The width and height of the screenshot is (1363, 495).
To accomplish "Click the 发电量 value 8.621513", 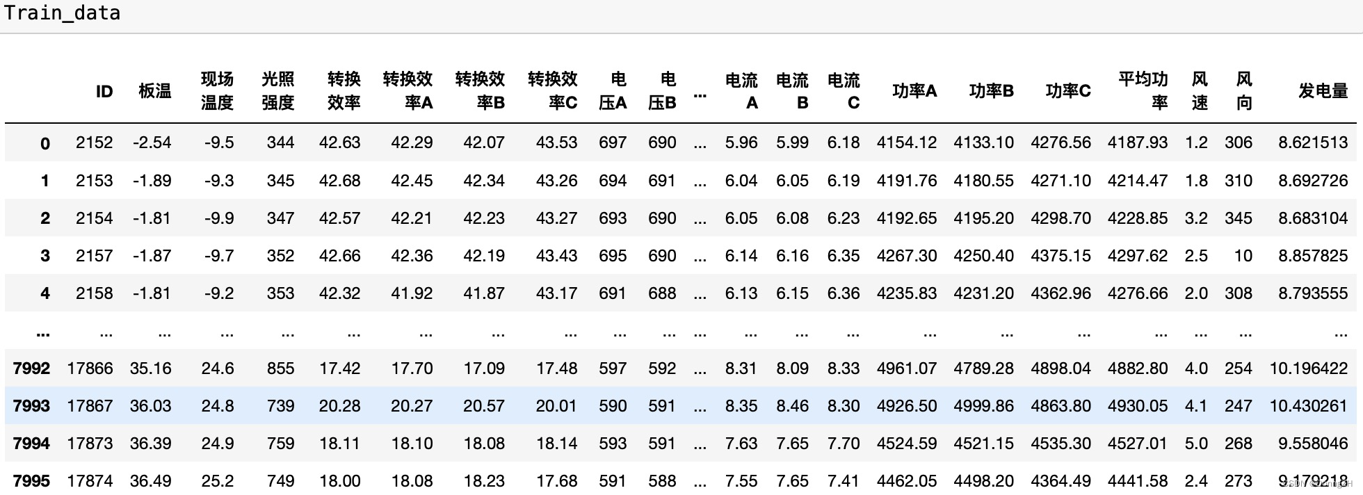I will tap(1312, 143).
